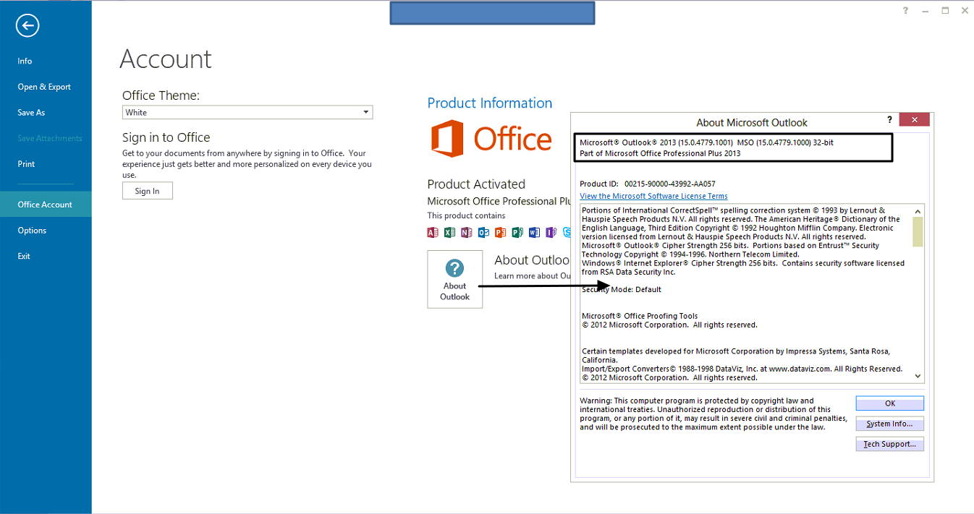Click the Sign In button
Image resolution: width=974 pixels, height=514 pixels.
(147, 190)
